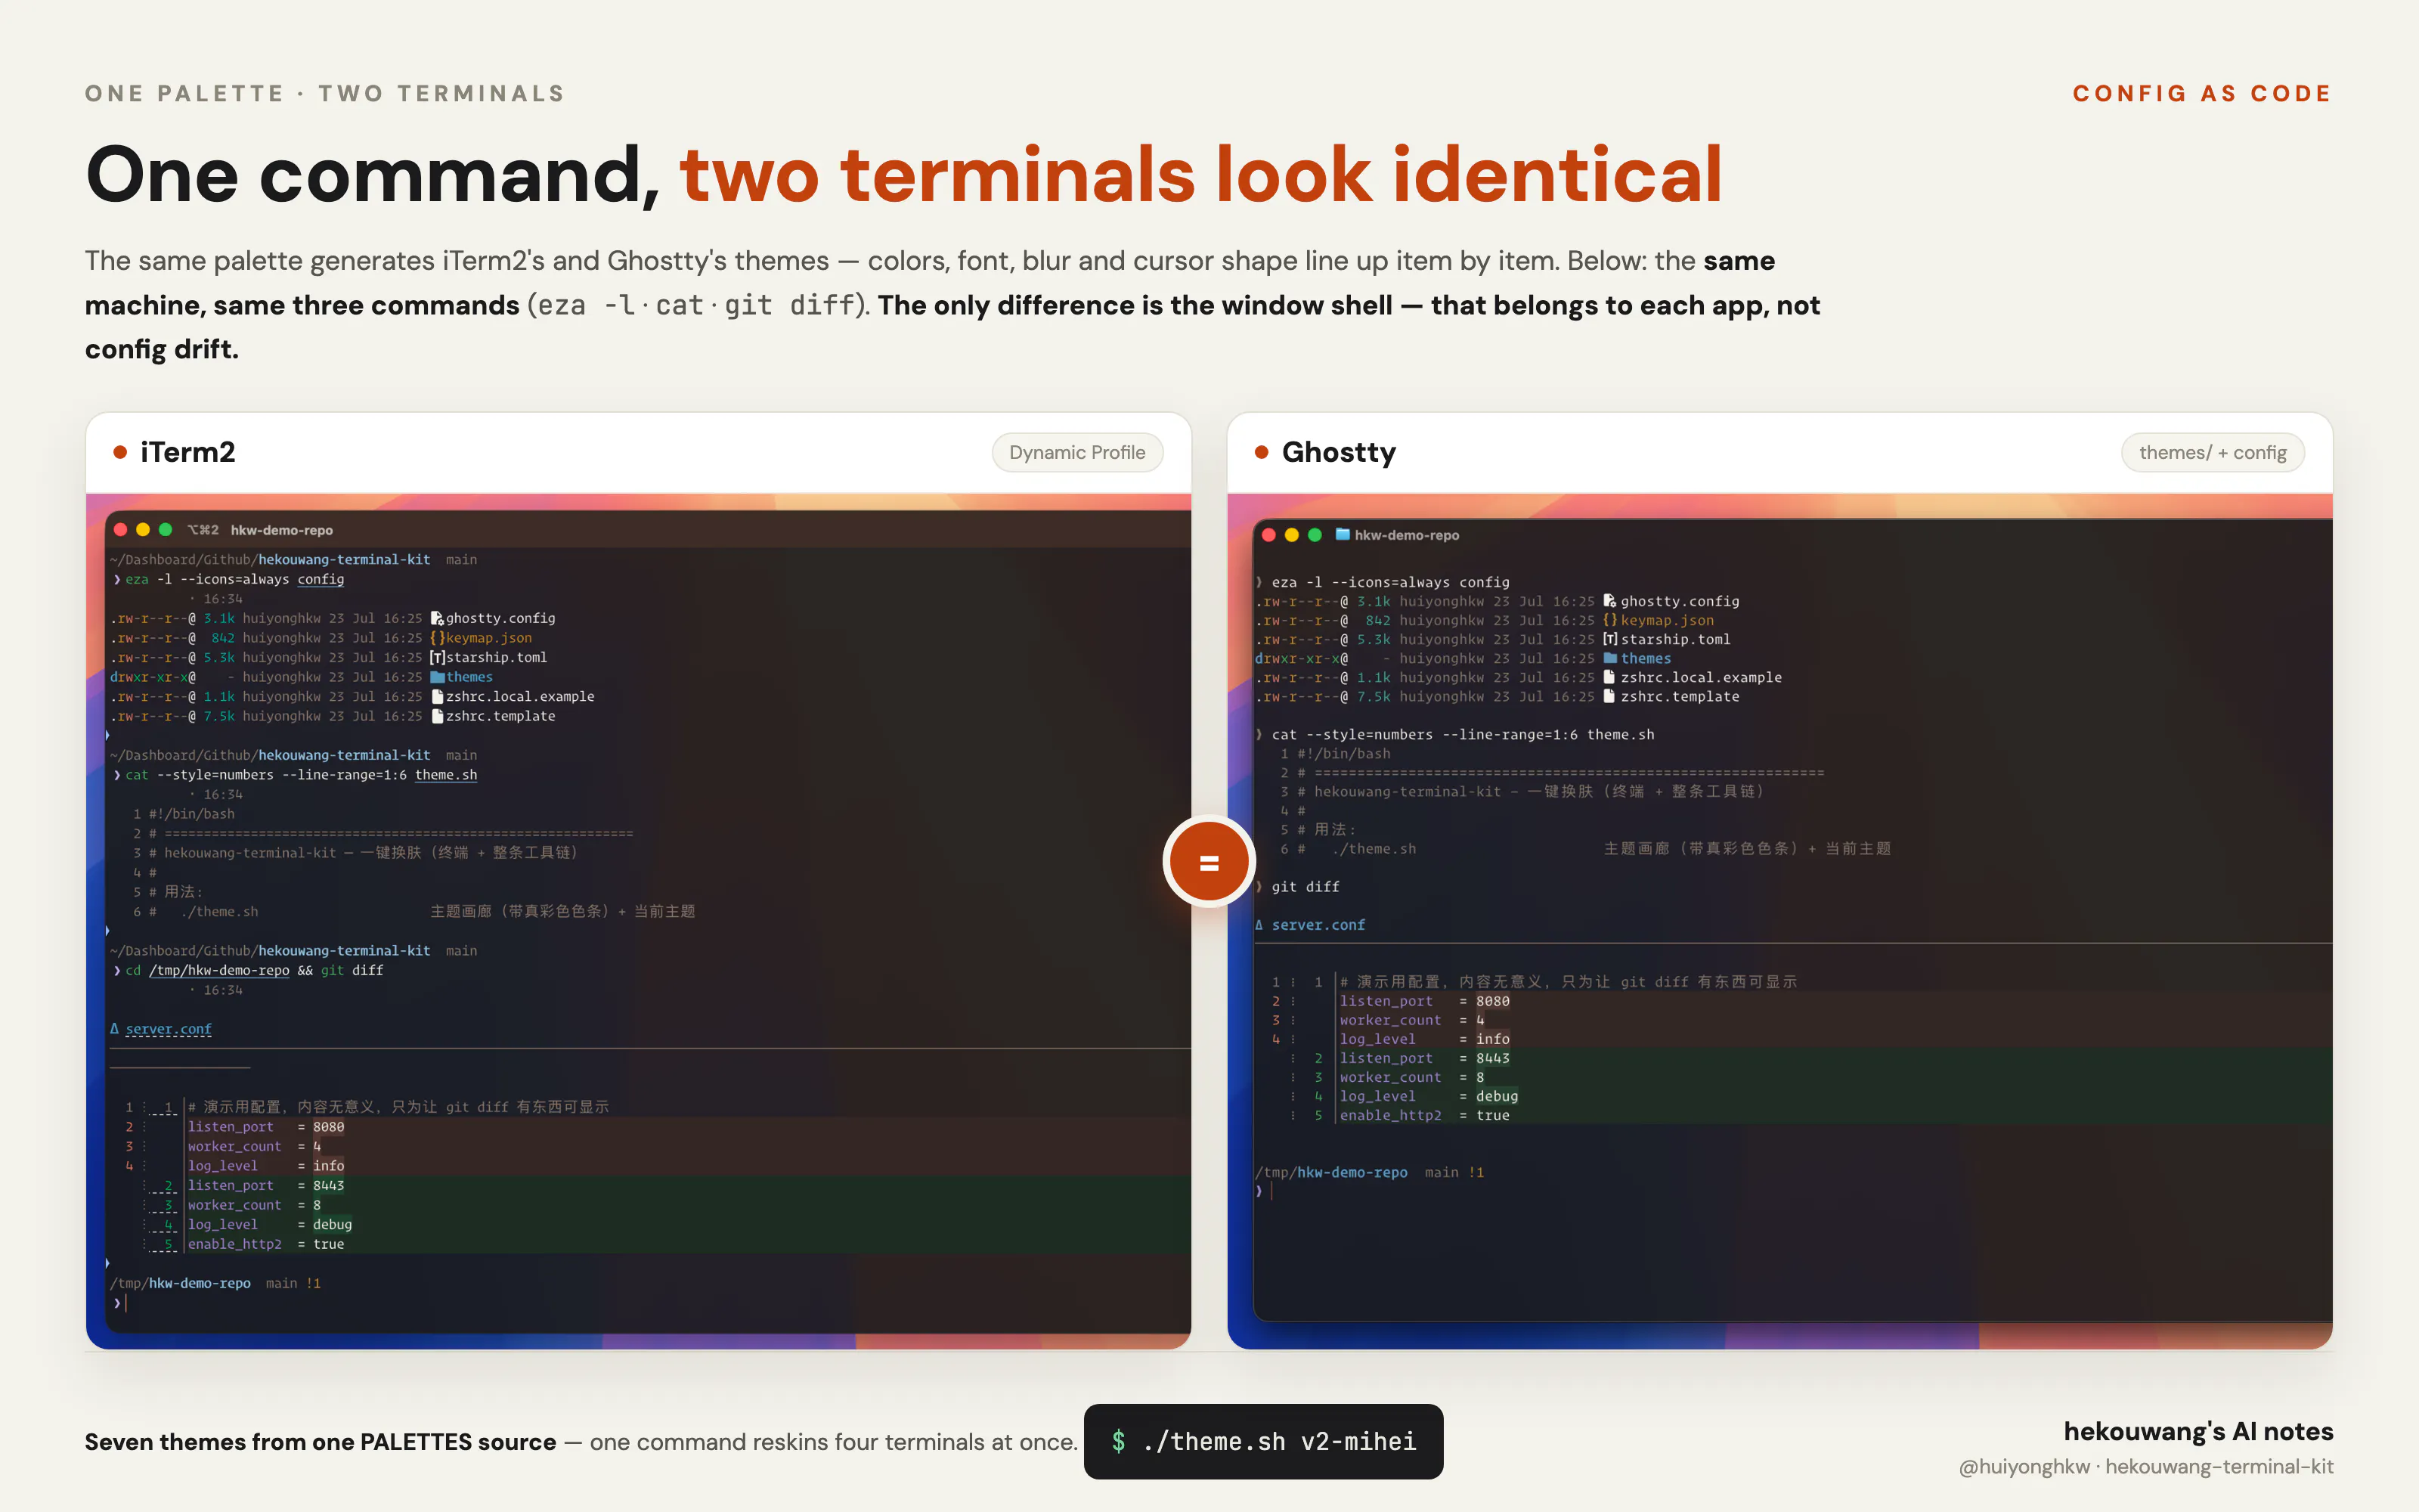Viewport: 2419px width, 1512px height.
Task: Click the keymap.json braces icon in iTerm2
Action: pos(437,638)
